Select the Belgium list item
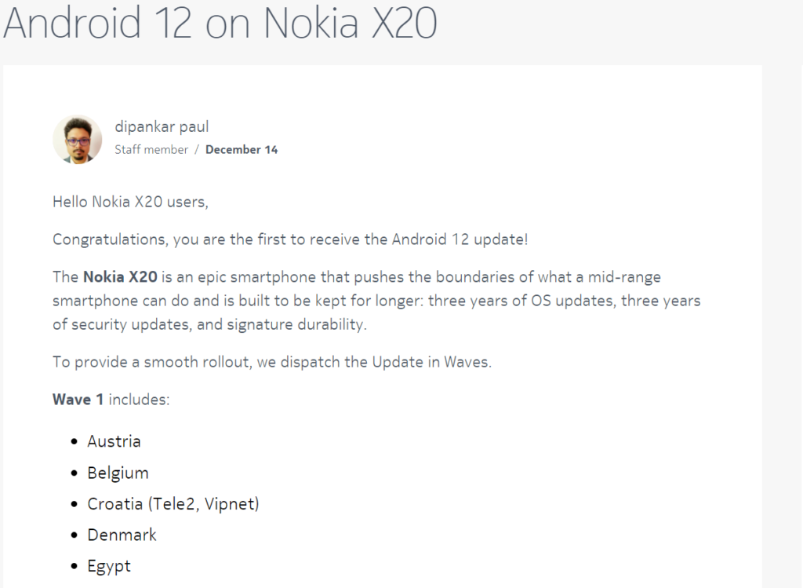The height and width of the screenshot is (588, 803). coord(118,473)
